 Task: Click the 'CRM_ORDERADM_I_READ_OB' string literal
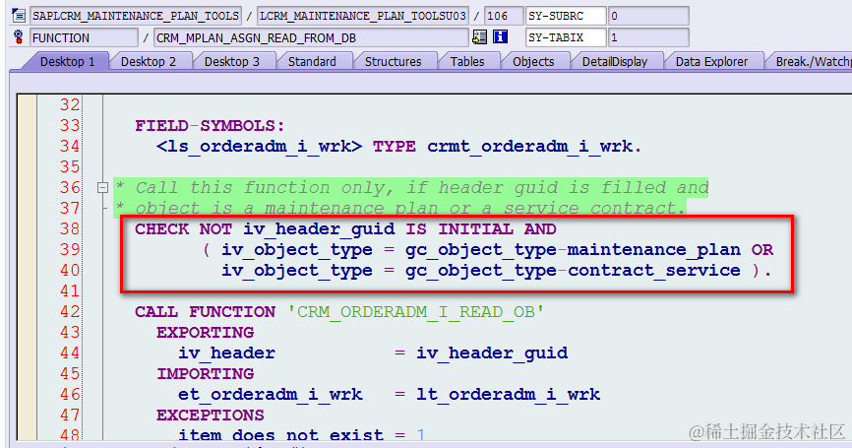point(416,311)
